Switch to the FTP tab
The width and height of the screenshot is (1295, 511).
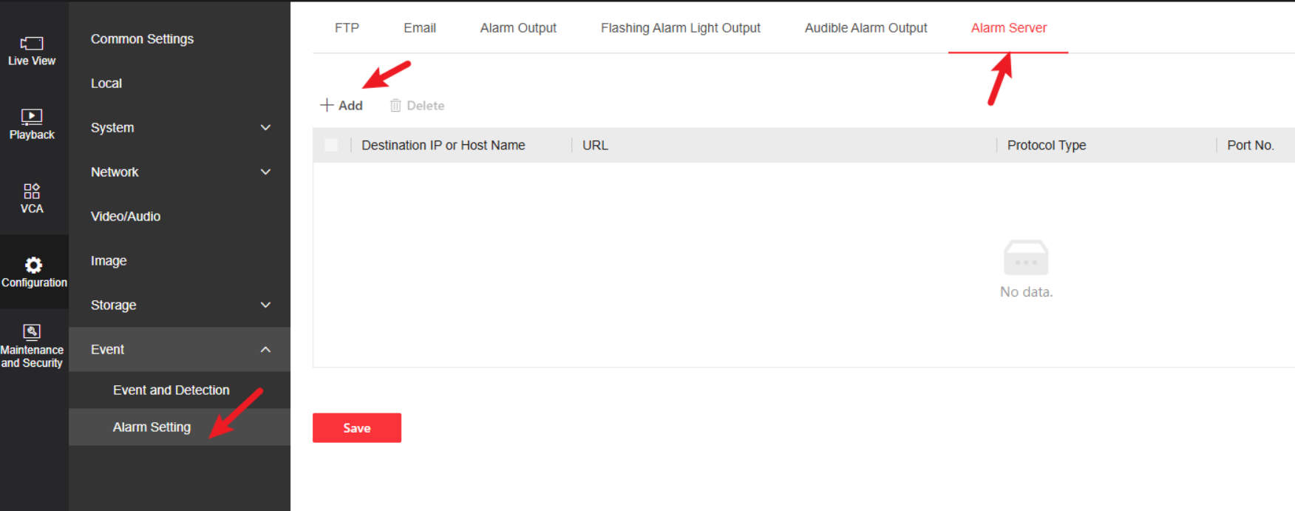347,28
